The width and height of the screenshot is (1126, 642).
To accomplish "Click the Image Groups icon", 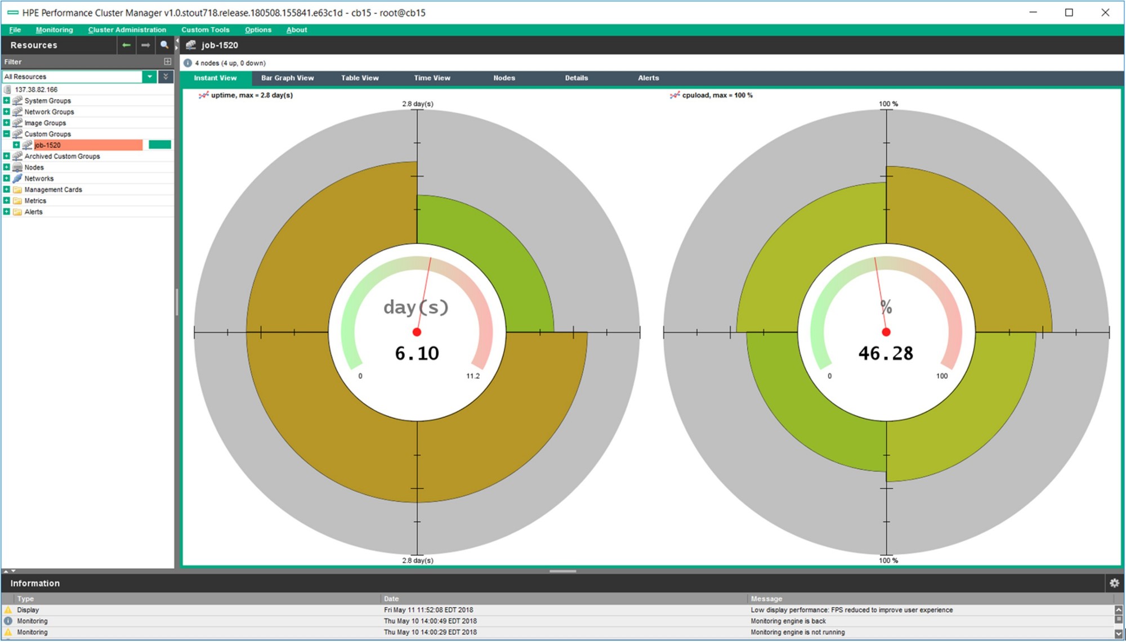I will point(17,123).
